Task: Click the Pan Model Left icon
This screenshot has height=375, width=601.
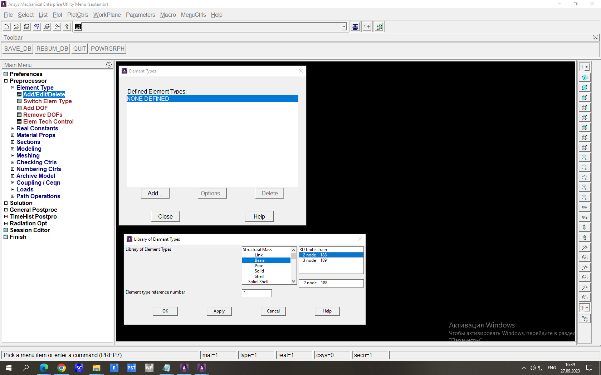Action: click(x=585, y=207)
